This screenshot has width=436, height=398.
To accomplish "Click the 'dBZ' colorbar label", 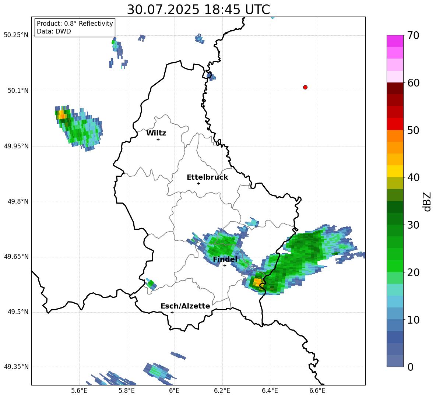I will coord(427,201).
